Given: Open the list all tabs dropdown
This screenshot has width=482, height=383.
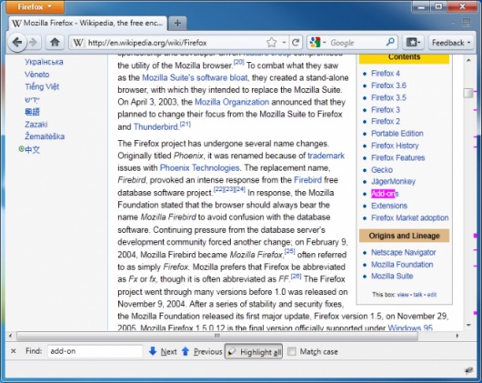Looking at the screenshot, I should click(x=453, y=23).
